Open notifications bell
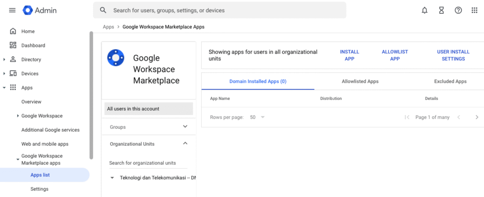 point(425,10)
